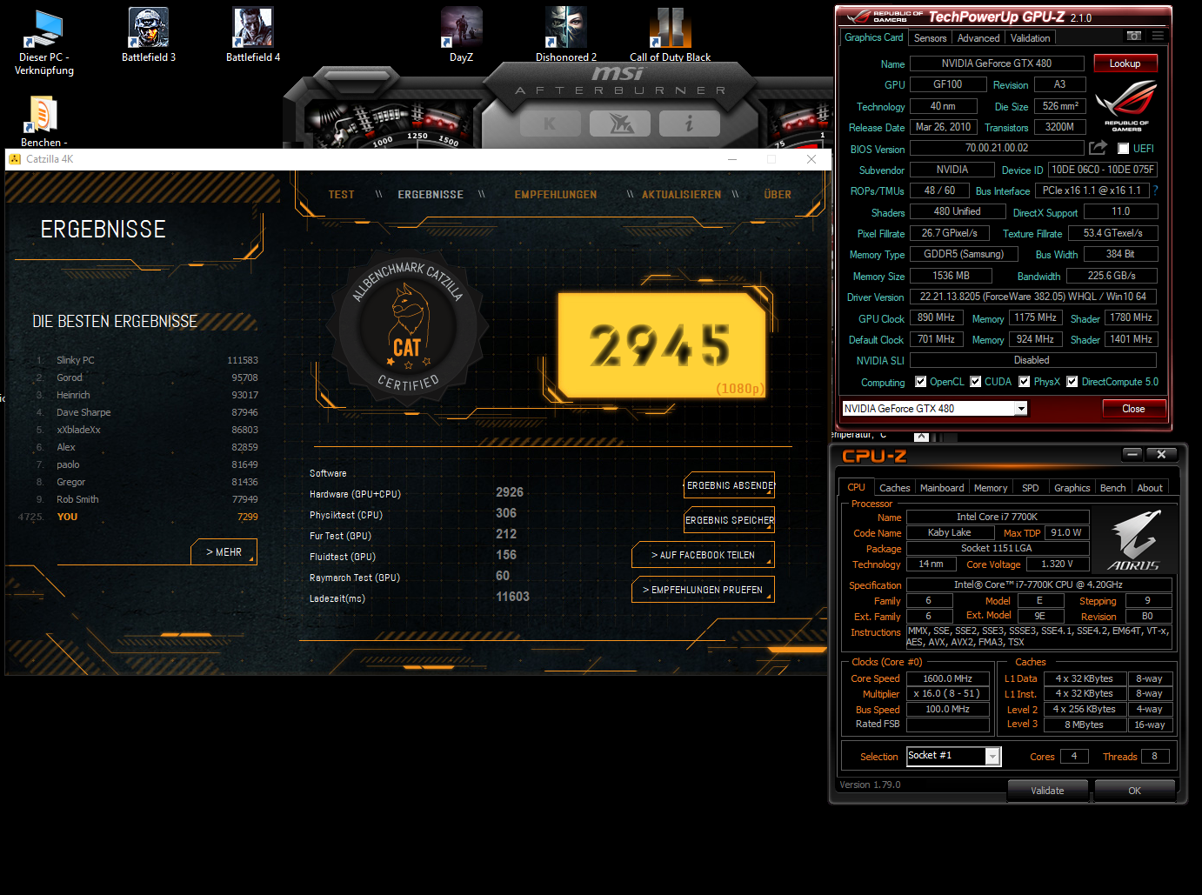Toggle the DirectCompute 5.0 checkbox
The image size is (1202, 895).
tap(1072, 382)
